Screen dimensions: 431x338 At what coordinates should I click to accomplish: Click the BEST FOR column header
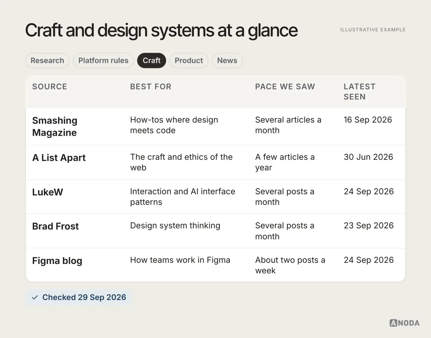pos(151,87)
